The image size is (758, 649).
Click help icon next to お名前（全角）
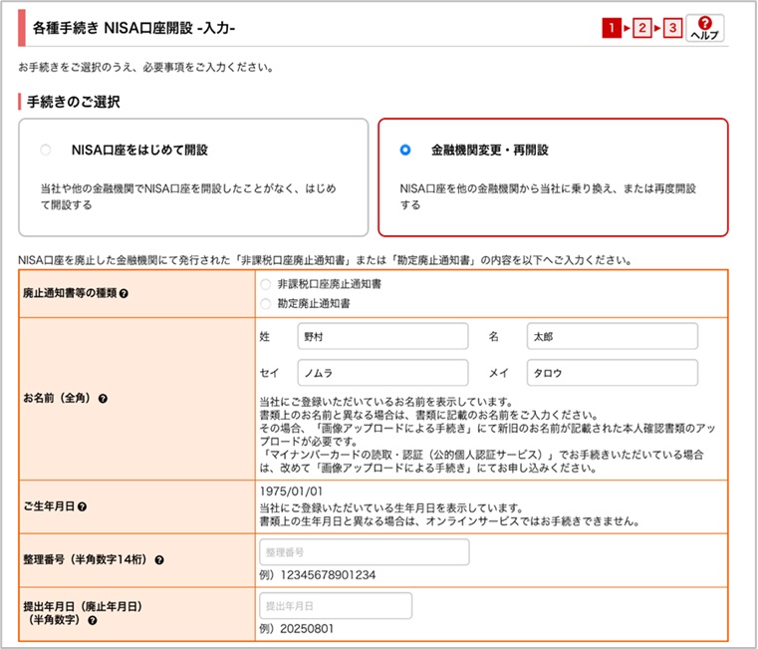(103, 398)
